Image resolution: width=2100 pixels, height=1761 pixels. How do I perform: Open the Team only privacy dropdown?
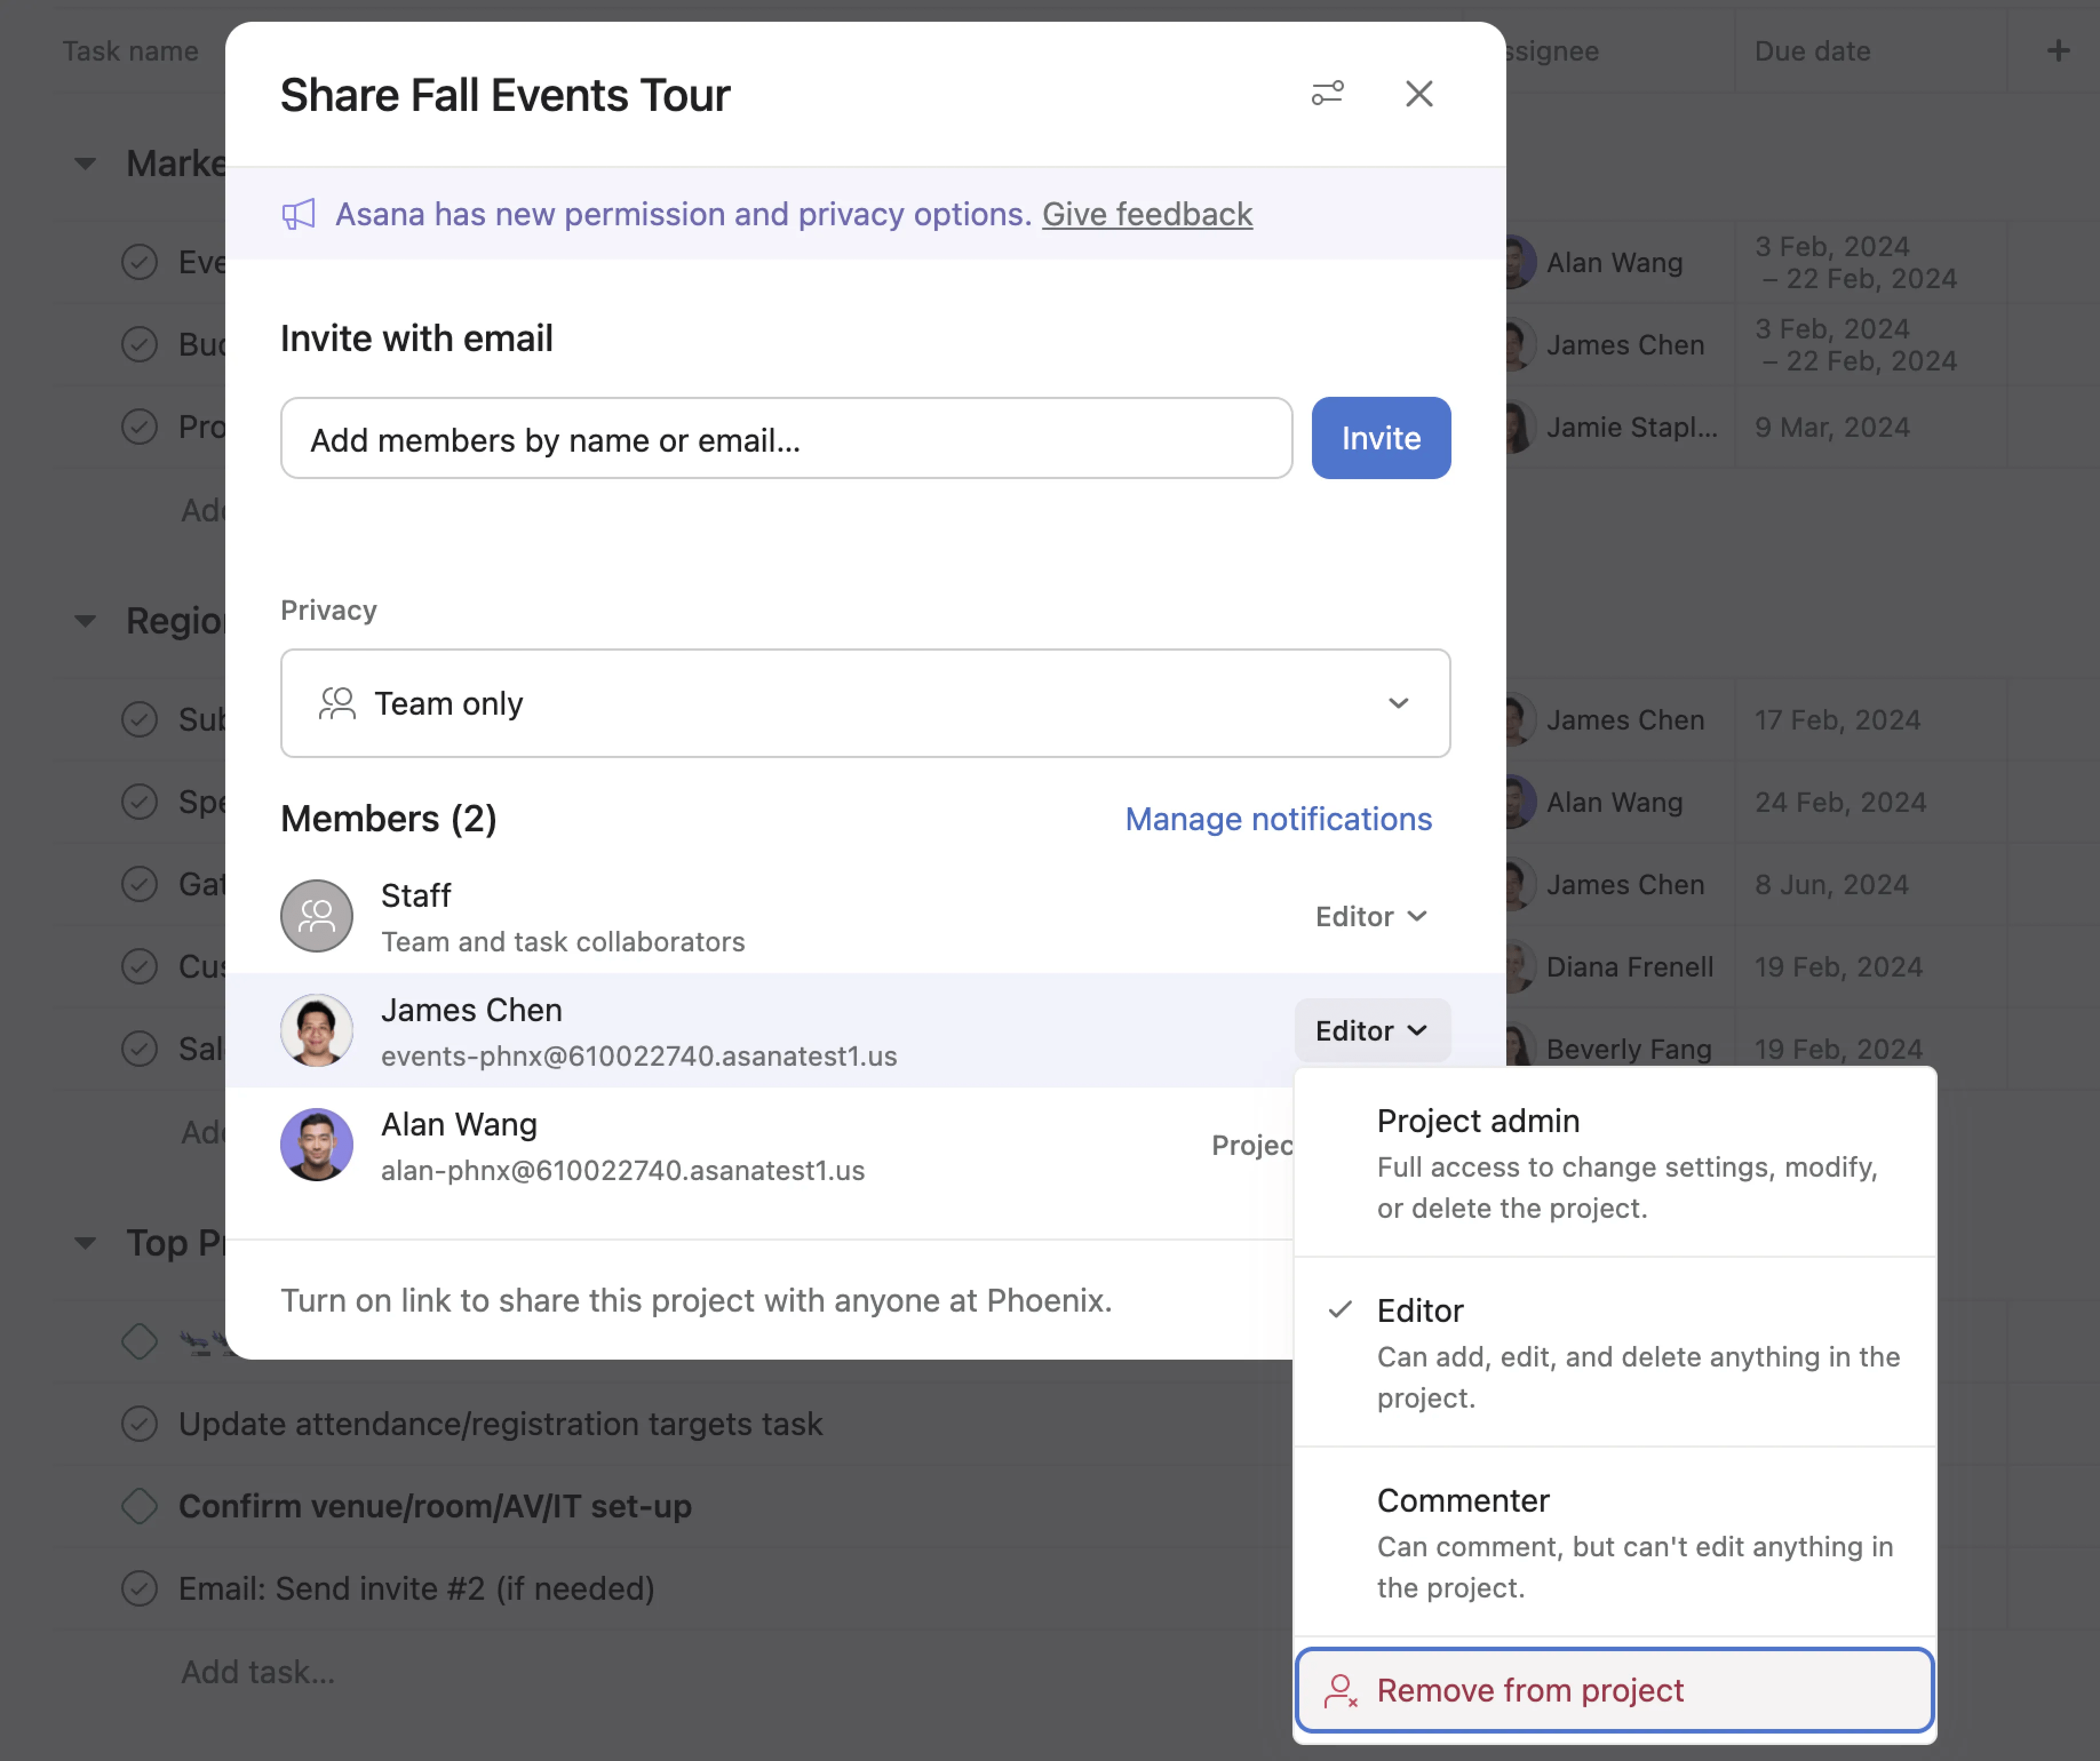pos(865,703)
